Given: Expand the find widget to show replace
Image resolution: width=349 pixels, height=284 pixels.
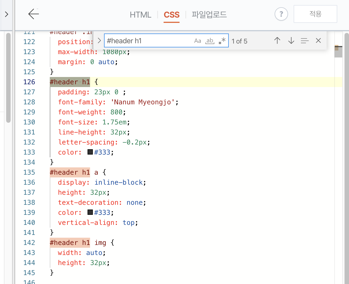Looking at the screenshot, I should (99, 40).
